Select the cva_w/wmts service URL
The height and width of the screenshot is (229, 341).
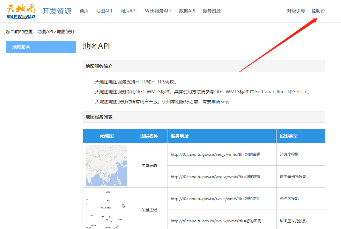point(216,221)
